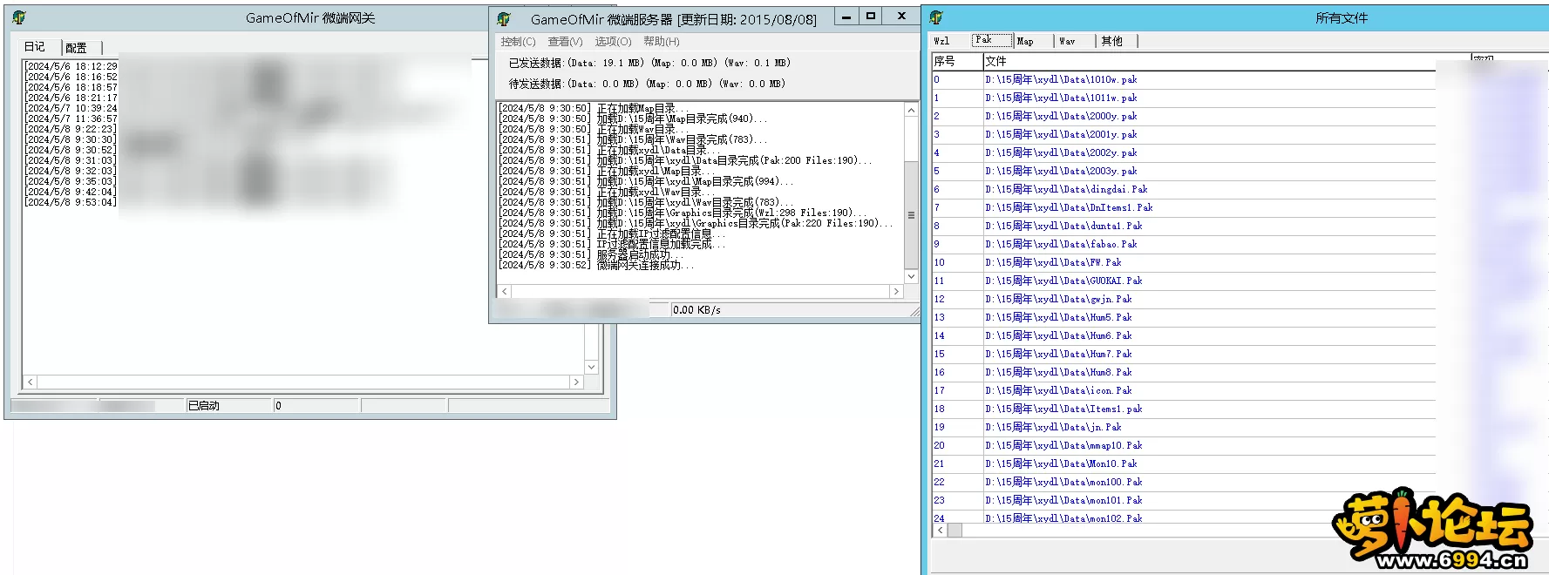This screenshot has width=1549, height=575.
Task: Click the 序号 column header
Action: 957,61
